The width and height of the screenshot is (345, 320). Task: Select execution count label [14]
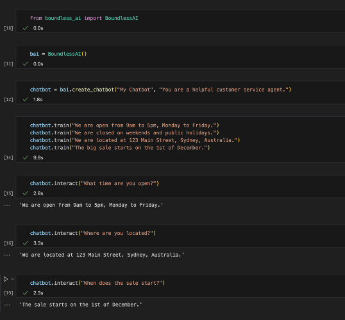[x=8, y=157]
